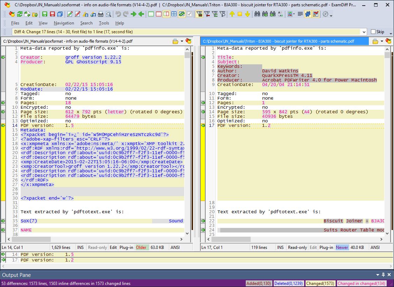Click the Changed(1573) color legend
This screenshot has width=394, height=287.
pos(320,283)
